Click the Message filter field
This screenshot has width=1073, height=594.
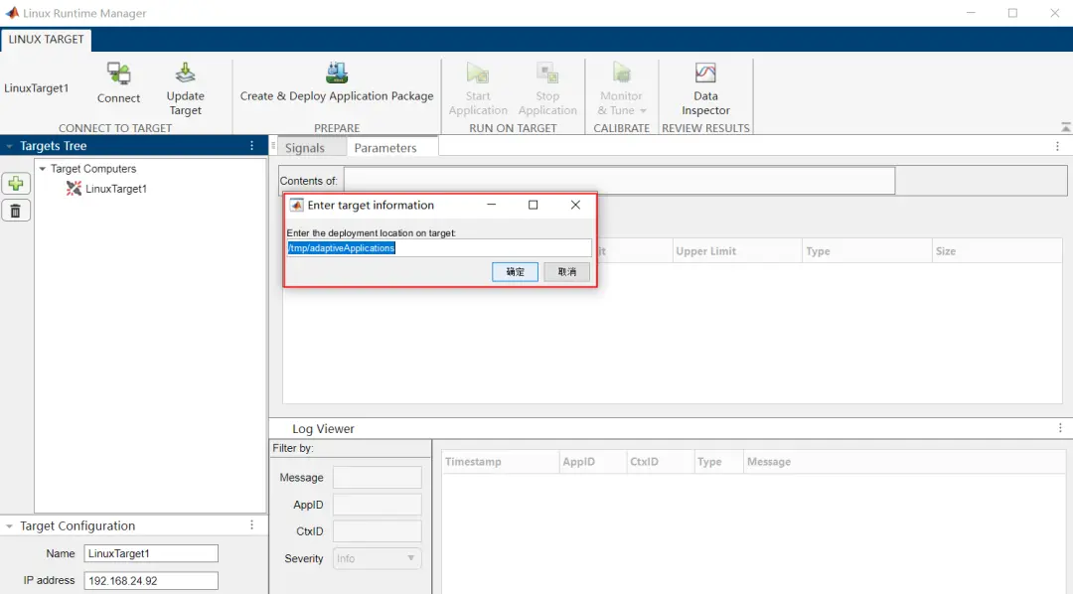click(378, 478)
